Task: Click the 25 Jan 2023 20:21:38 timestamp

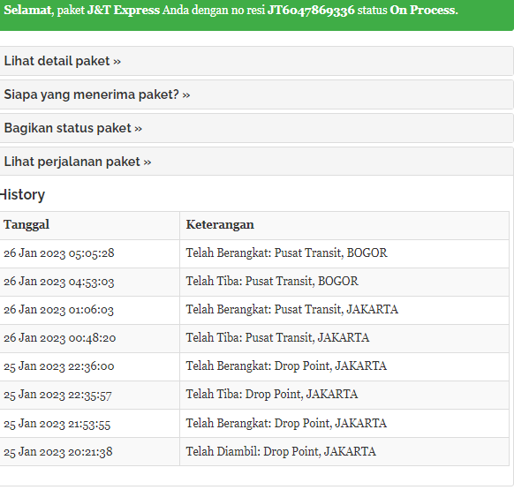Action: pos(58,452)
